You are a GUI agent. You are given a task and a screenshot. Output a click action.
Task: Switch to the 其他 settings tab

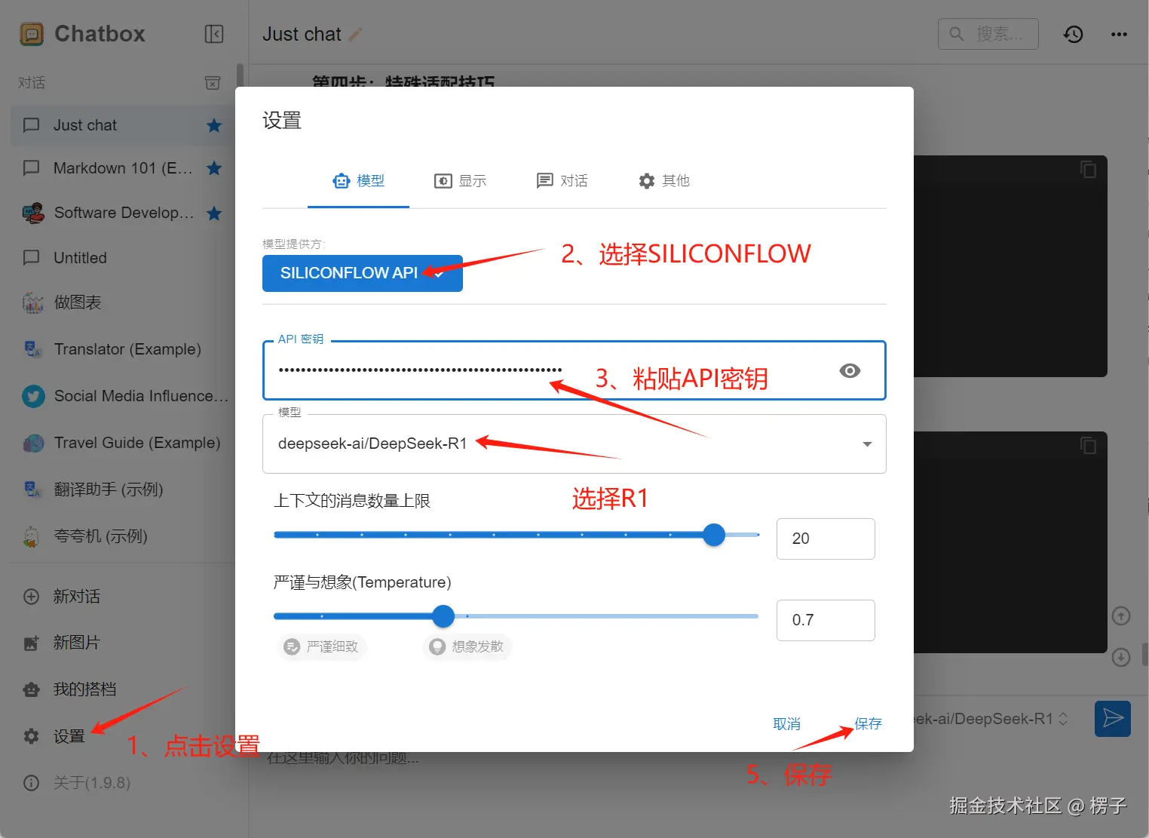[x=664, y=181]
